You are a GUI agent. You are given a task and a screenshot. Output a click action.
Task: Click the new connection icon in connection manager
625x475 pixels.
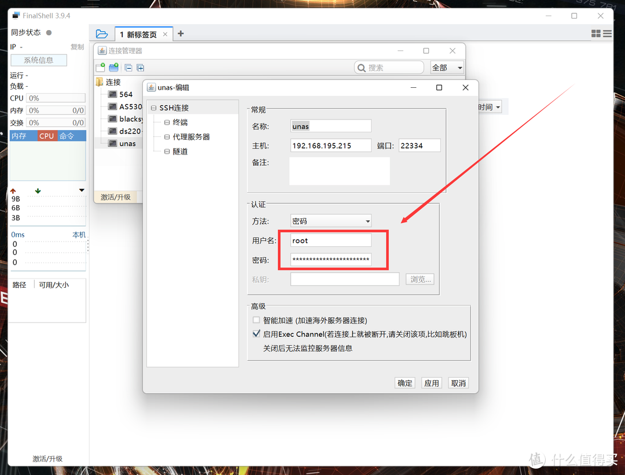(x=100, y=68)
